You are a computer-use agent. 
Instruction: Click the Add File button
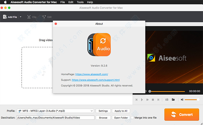[x=10, y=17]
